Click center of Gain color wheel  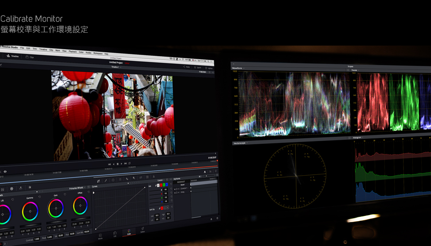(56, 208)
